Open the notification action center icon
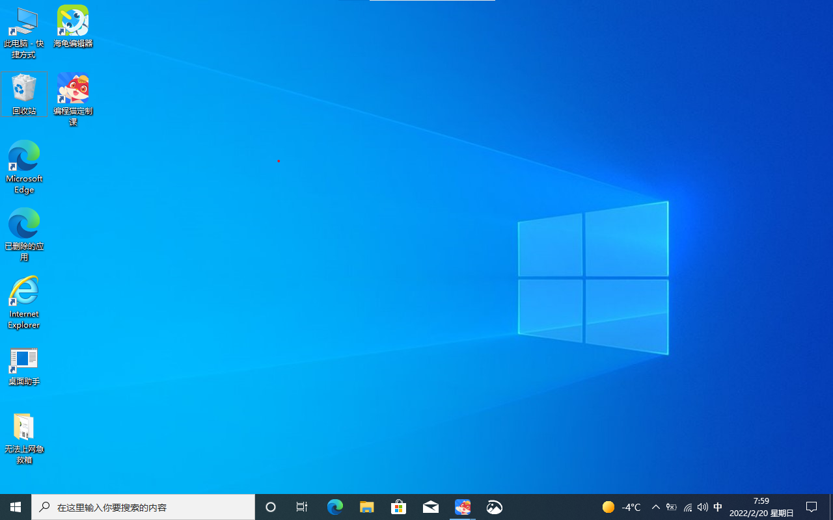The width and height of the screenshot is (833, 520). [812, 507]
